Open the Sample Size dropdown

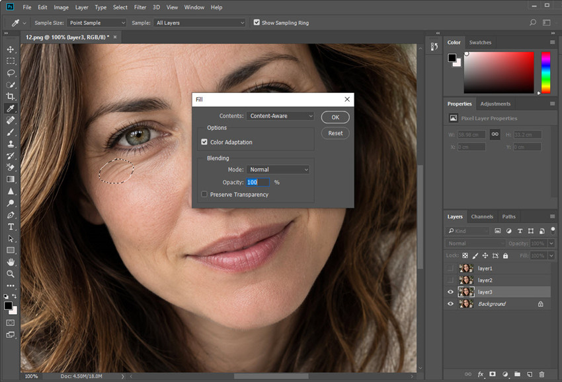tap(97, 22)
